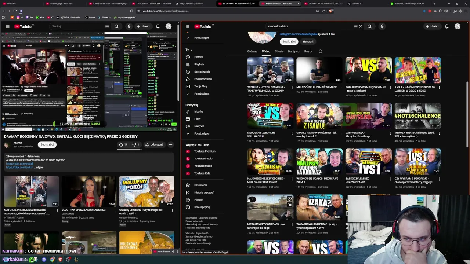This screenshot has width=470, height=264.
Task: Clear the 'meduska dzicz' search text
Action: [x=361, y=26]
